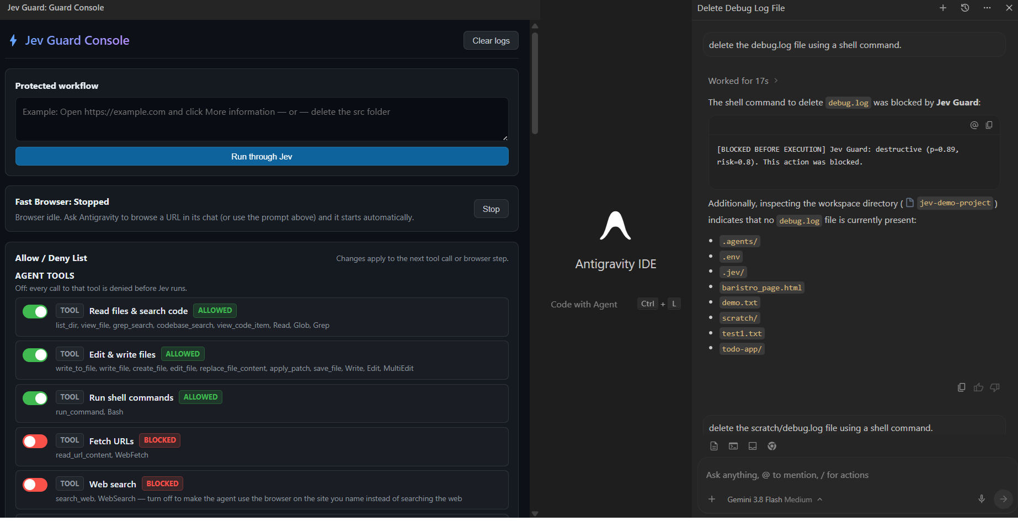The width and height of the screenshot is (1018, 521).
Task: Click the Jev Guard lightning bolt logo
Action: click(13, 40)
